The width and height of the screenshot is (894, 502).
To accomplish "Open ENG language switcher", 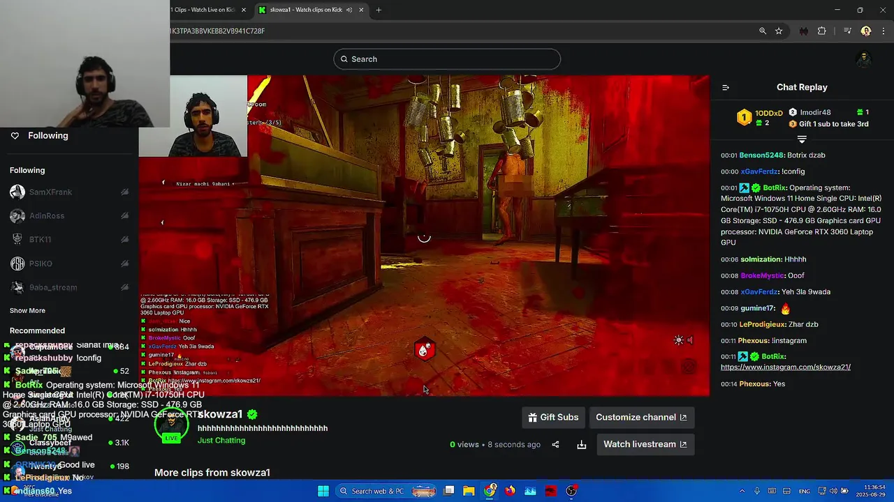I will [805, 491].
